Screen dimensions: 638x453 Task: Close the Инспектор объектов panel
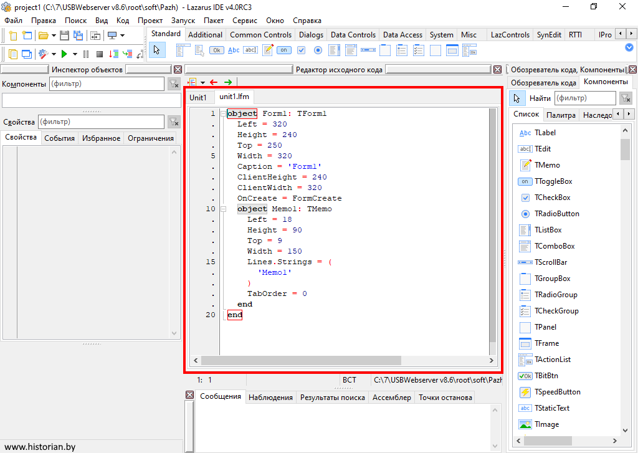tap(178, 70)
